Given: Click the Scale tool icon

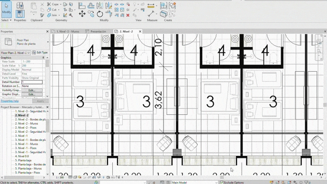Looking at the screenshot, I should [x=122, y=9].
